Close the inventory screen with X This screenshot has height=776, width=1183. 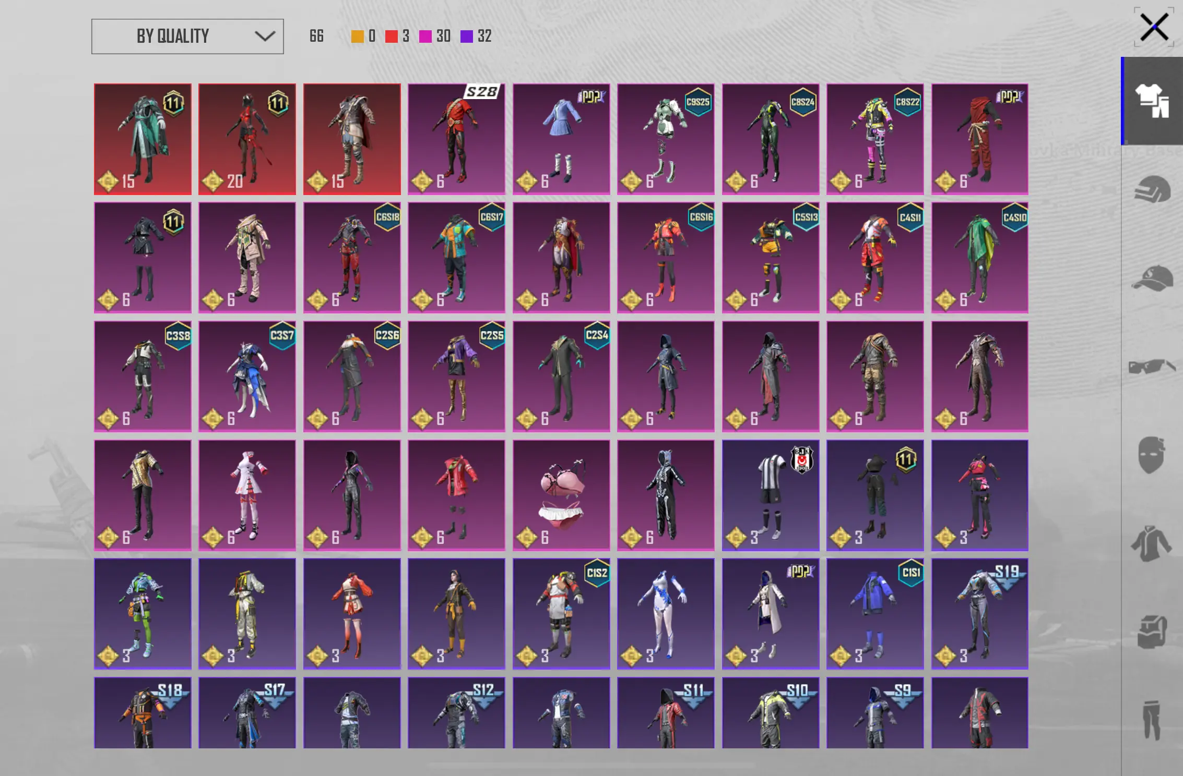click(1154, 27)
